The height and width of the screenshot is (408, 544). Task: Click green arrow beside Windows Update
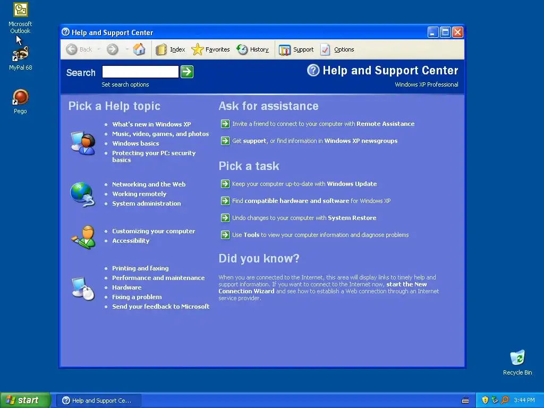click(225, 184)
